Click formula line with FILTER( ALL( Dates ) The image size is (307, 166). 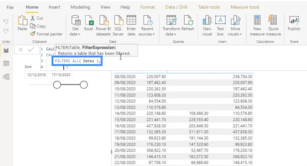78,61
